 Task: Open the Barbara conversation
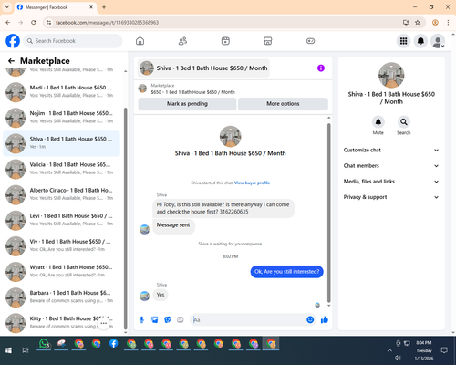tap(61, 297)
